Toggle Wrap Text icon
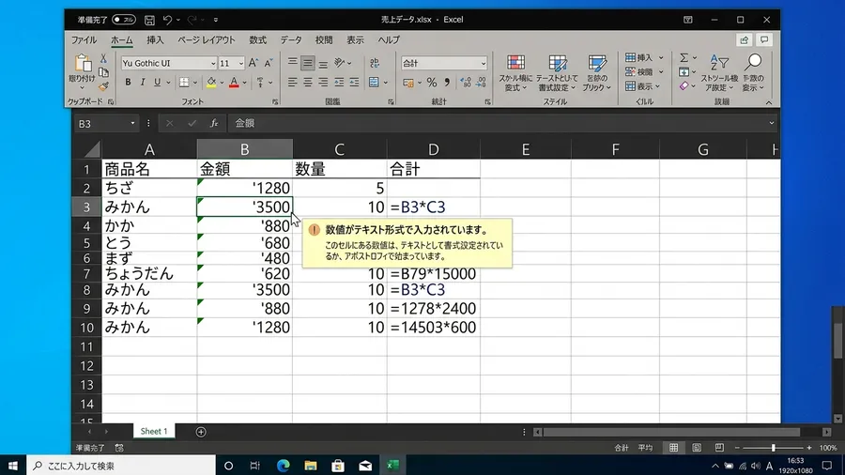 (x=375, y=63)
